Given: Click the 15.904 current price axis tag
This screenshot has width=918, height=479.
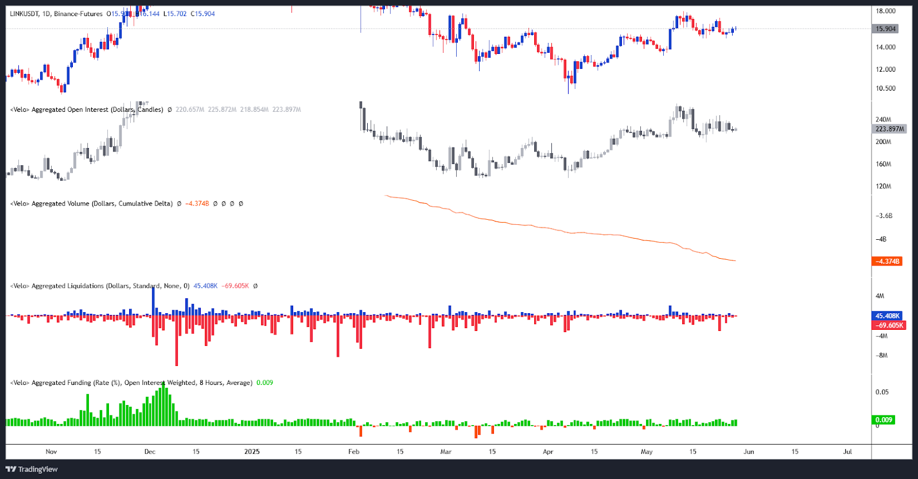Looking at the screenshot, I should [x=886, y=29].
